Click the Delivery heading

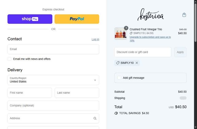click(x=15, y=70)
